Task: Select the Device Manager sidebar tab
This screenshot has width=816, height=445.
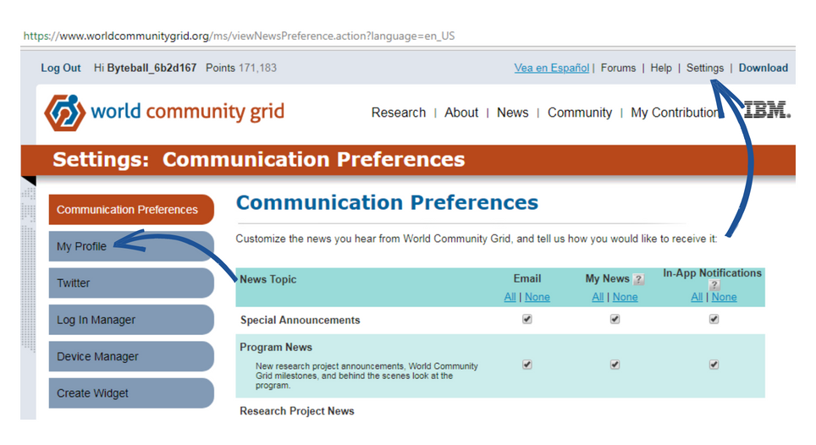Action: [131, 357]
